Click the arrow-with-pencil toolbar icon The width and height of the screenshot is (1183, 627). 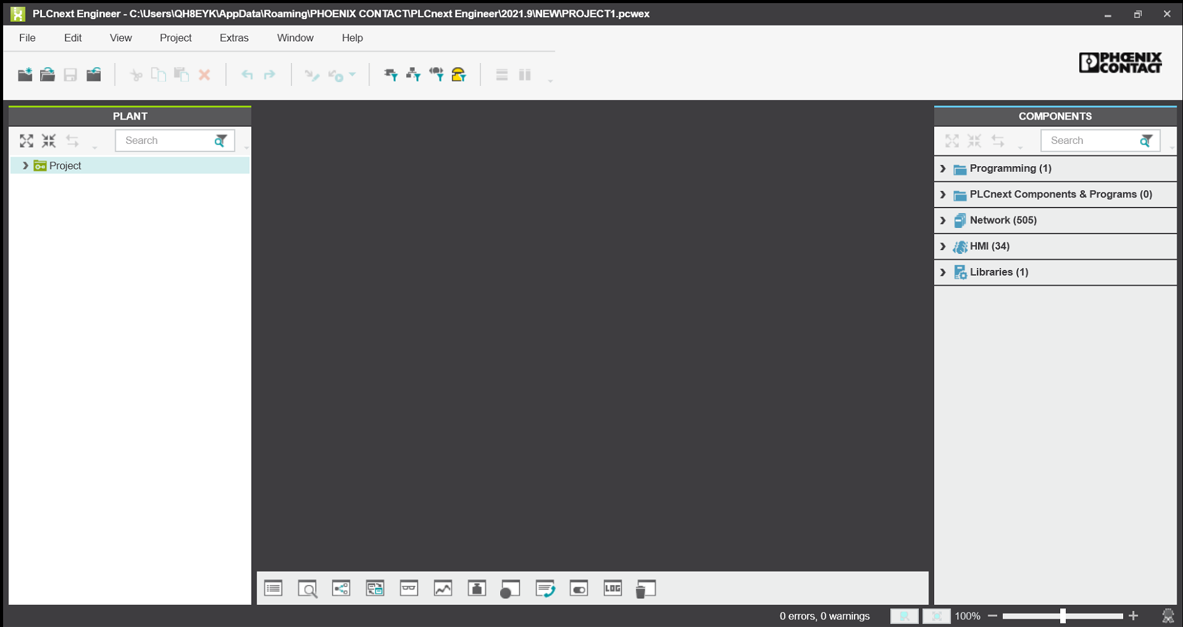point(312,75)
